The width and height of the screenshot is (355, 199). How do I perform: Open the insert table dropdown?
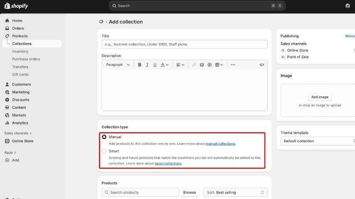point(219,65)
